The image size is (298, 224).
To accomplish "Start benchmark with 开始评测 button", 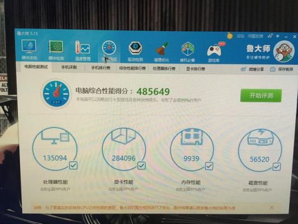I will 261,96.
